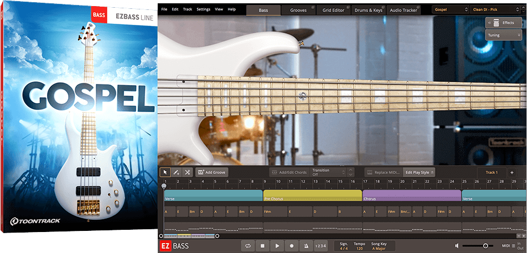Open the Help menu
This screenshot has height=253, width=527.
tap(231, 9)
